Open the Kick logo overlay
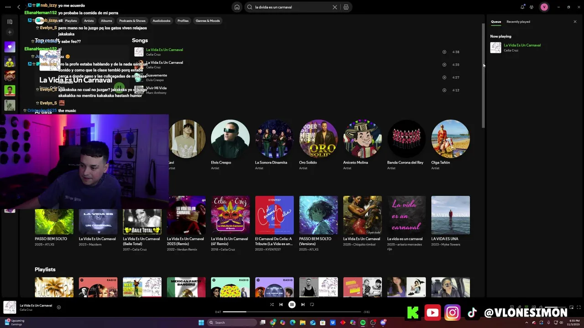The height and width of the screenshot is (328, 584). click(413, 313)
